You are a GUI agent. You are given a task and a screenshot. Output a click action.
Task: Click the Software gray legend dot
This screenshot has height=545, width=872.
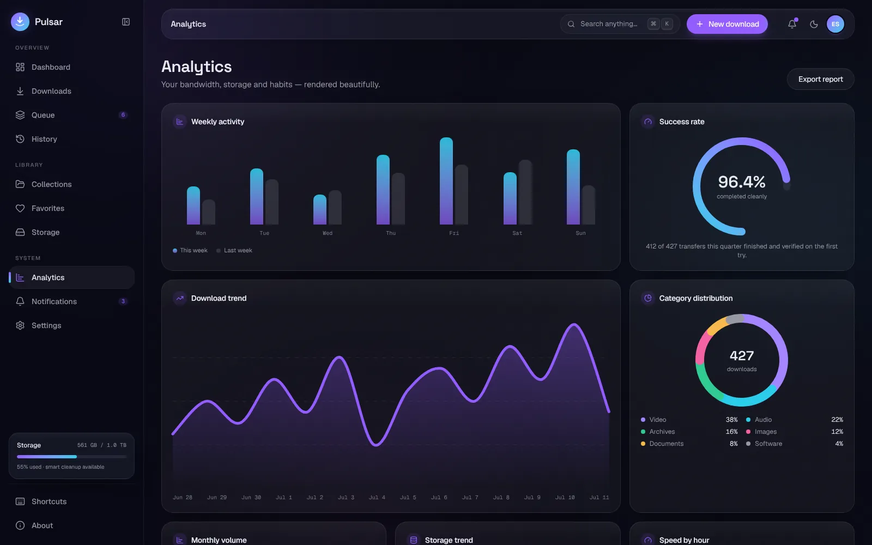pos(748,444)
